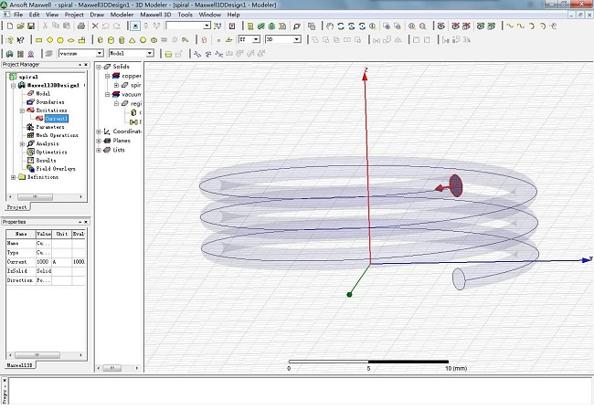Screen dimensions: 594x420
Task: Open the Draw menu
Action: pyautogui.click(x=97, y=15)
